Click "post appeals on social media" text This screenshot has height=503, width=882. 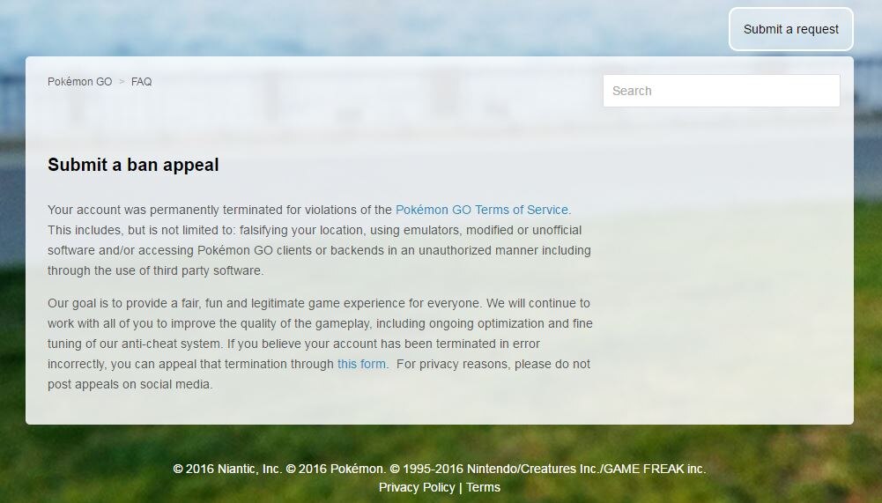coord(130,384)
